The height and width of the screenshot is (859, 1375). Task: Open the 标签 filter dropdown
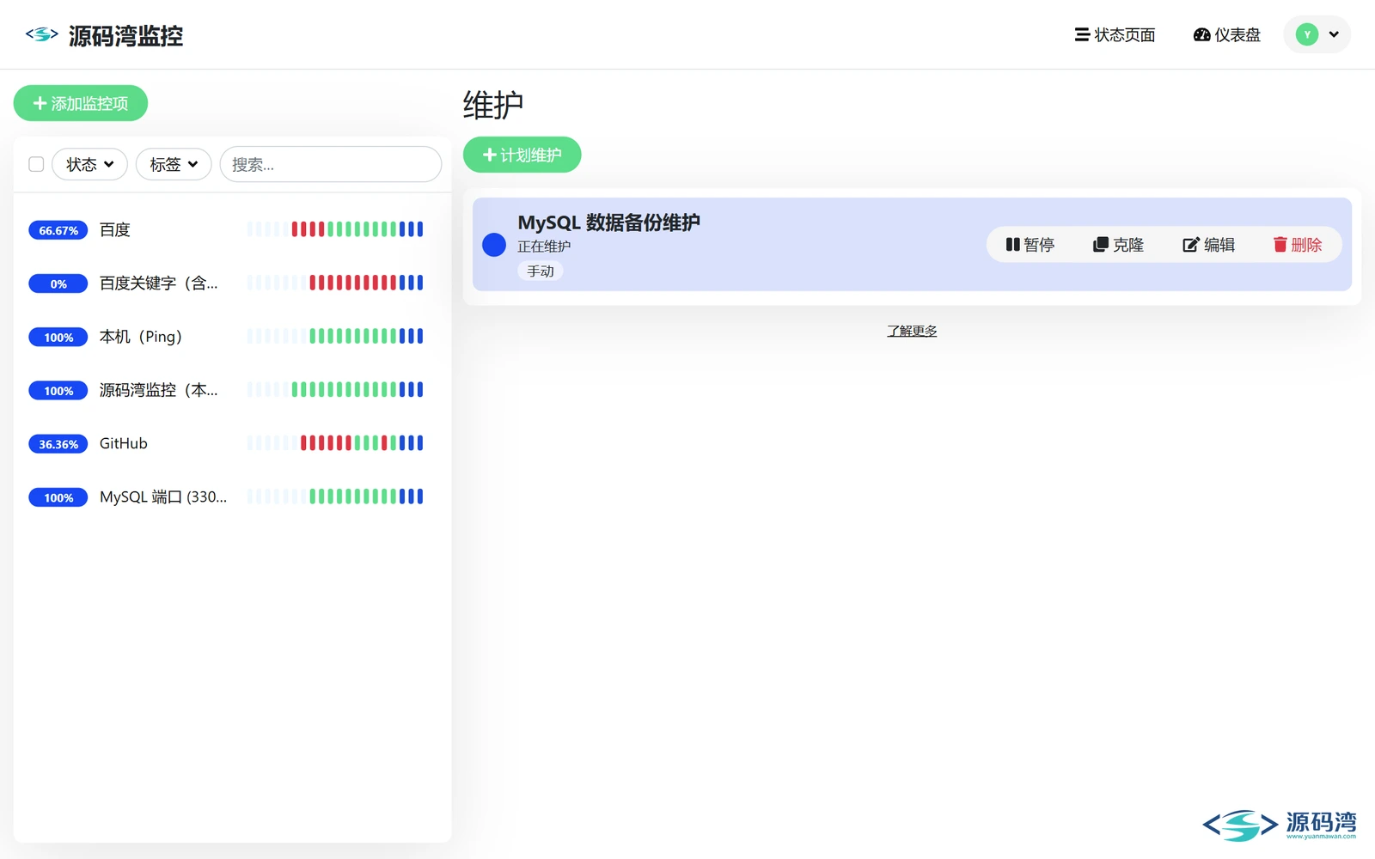pos(174,164)
